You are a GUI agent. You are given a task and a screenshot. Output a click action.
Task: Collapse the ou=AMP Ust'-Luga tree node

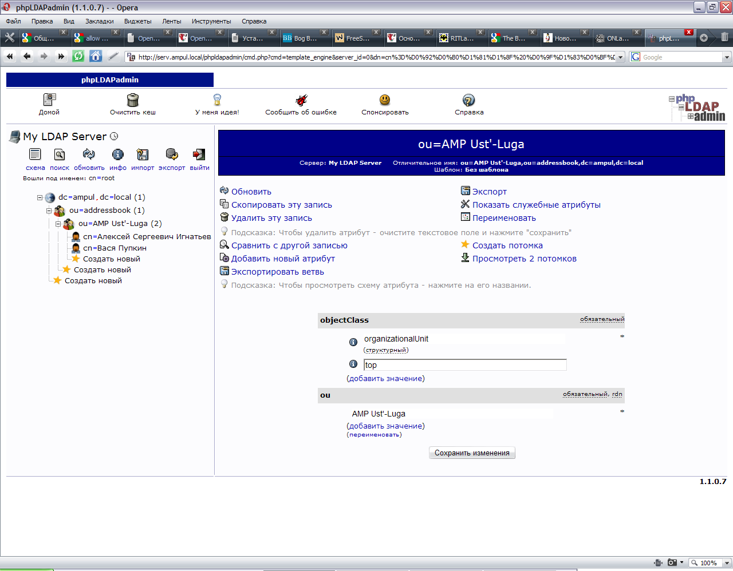(x=58, y=224)
